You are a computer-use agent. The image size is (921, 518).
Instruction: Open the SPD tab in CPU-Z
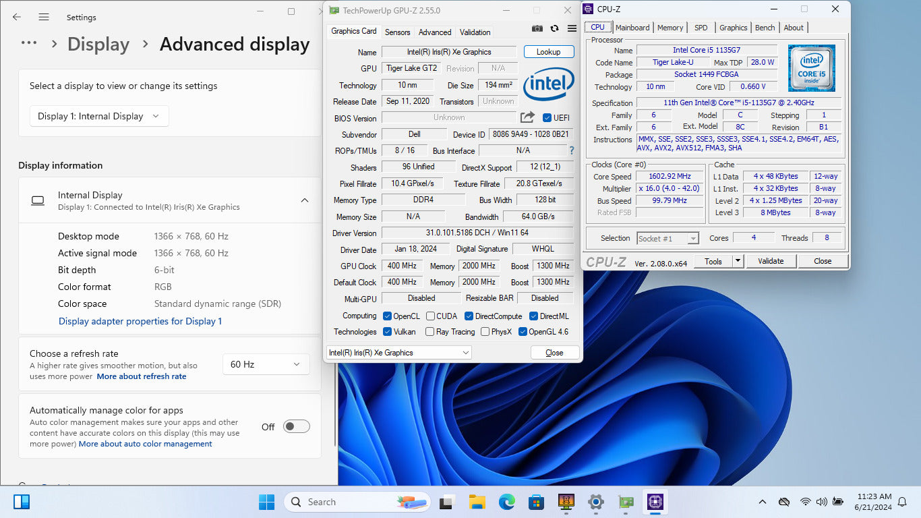(701, 28)
